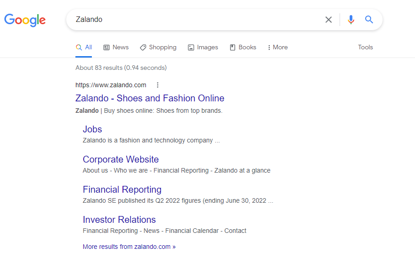Click More results from zalando.com
415x258 pixels.
pyautogui.click(x=129, y=247)
